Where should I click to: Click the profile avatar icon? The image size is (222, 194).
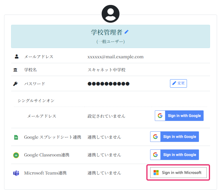(110, 14)
